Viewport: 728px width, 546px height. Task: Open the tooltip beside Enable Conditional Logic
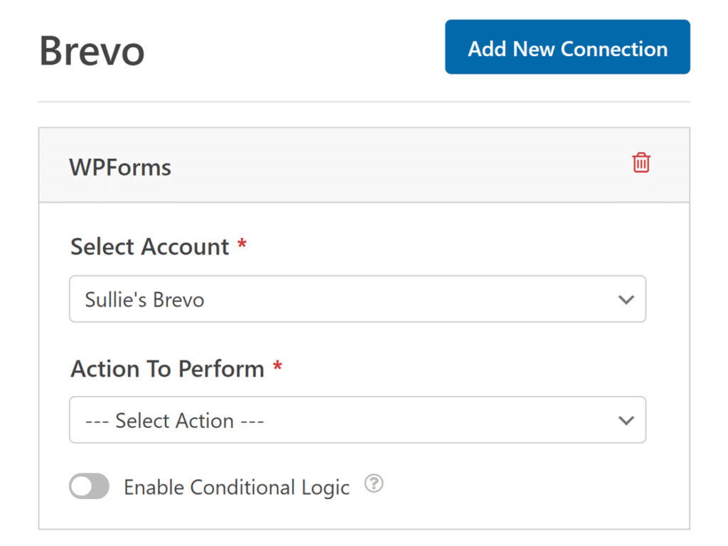373,483
